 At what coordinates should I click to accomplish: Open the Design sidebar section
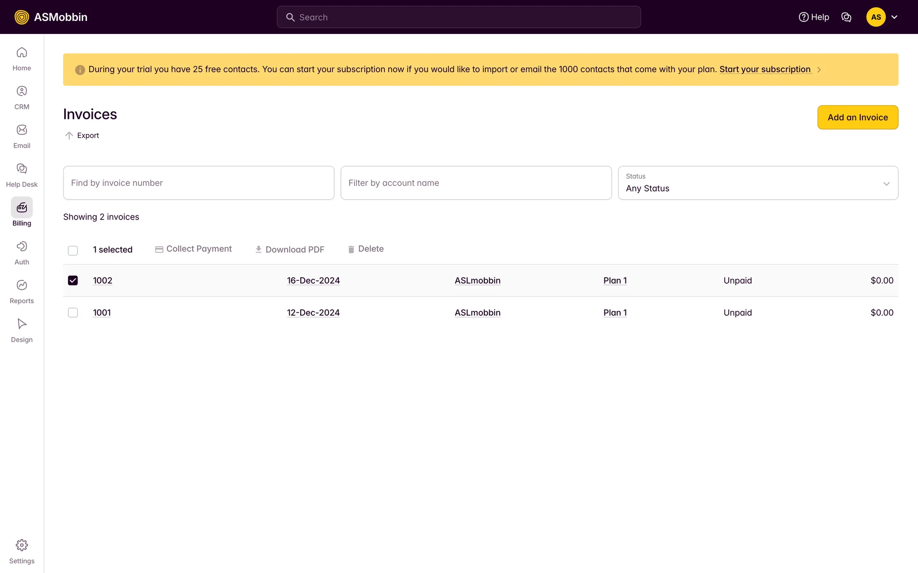22,330
